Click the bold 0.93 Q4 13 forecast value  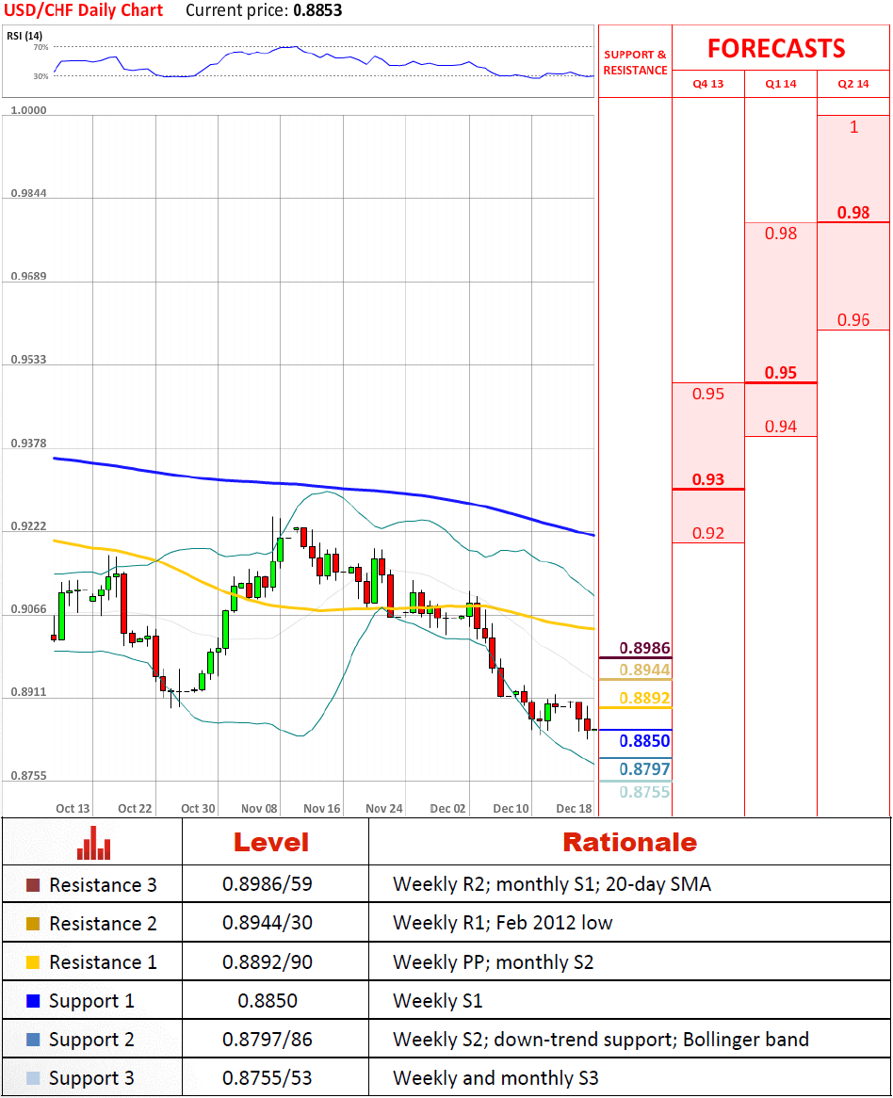tap(708, 479)
